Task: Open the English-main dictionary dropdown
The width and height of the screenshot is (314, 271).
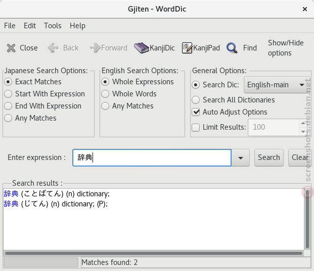Action: pyautogui.click(x=277, y=85)
